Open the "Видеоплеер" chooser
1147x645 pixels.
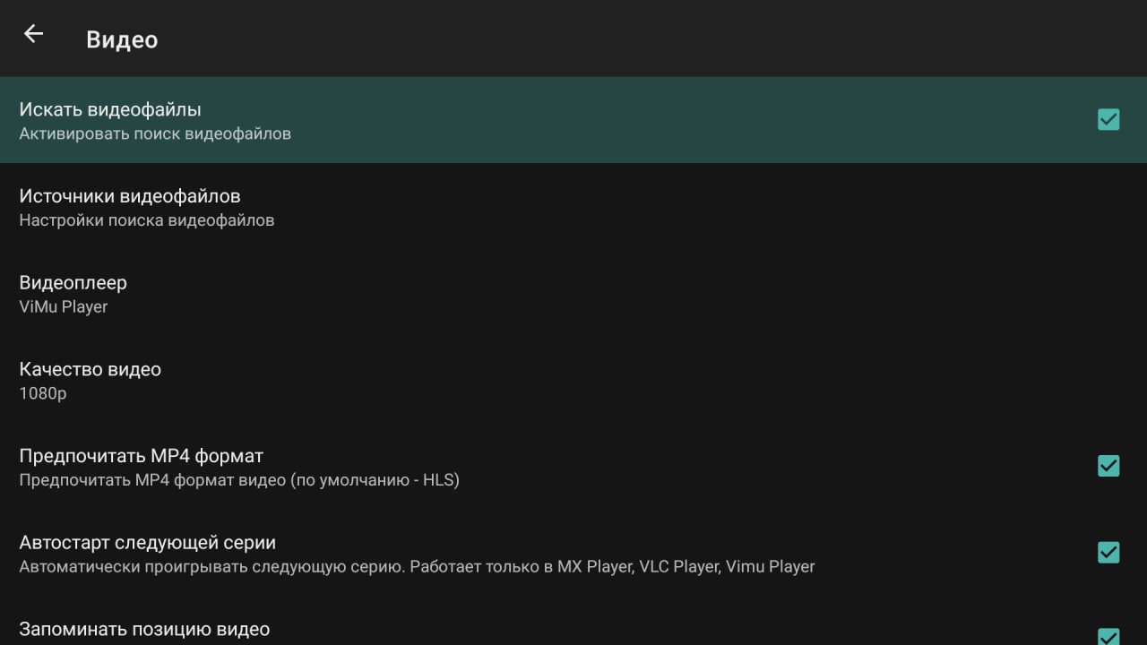[x=573, y=293]
